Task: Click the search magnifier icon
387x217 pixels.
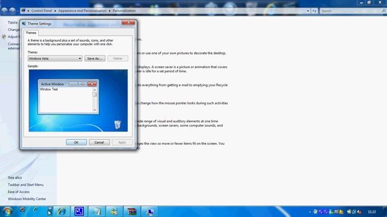Action: (383, 11)
